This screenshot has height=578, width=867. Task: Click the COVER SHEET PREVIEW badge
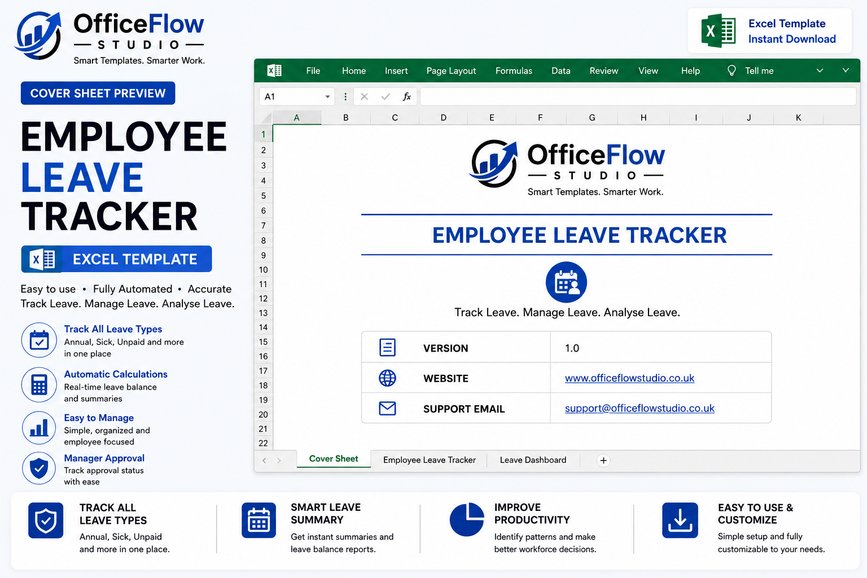[x=98, y=93]
